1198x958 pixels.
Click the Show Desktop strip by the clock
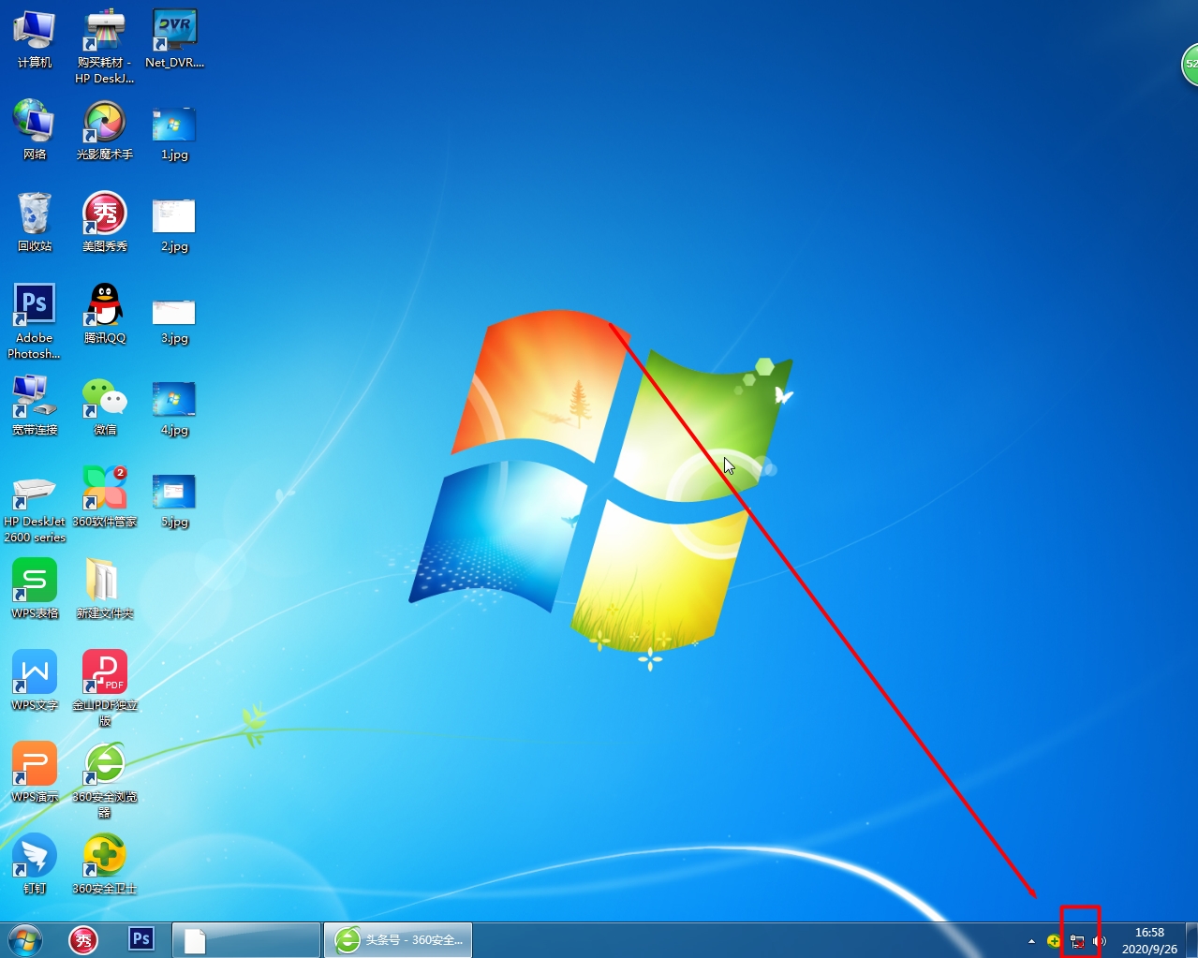coord(1191,940)
